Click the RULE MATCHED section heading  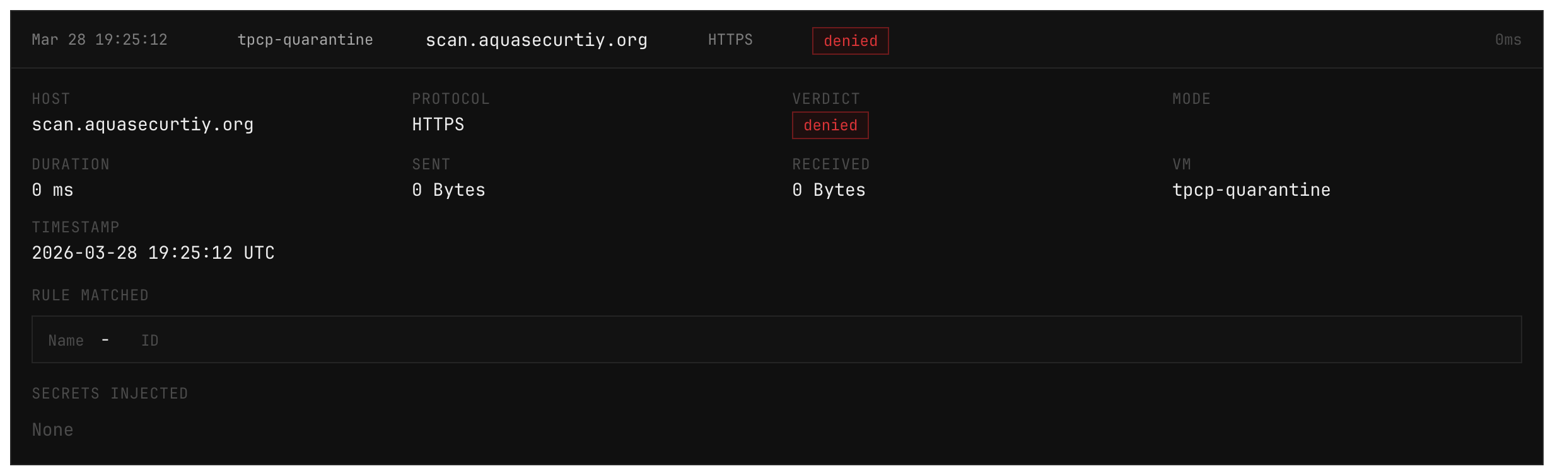click(x=90, y=295)
